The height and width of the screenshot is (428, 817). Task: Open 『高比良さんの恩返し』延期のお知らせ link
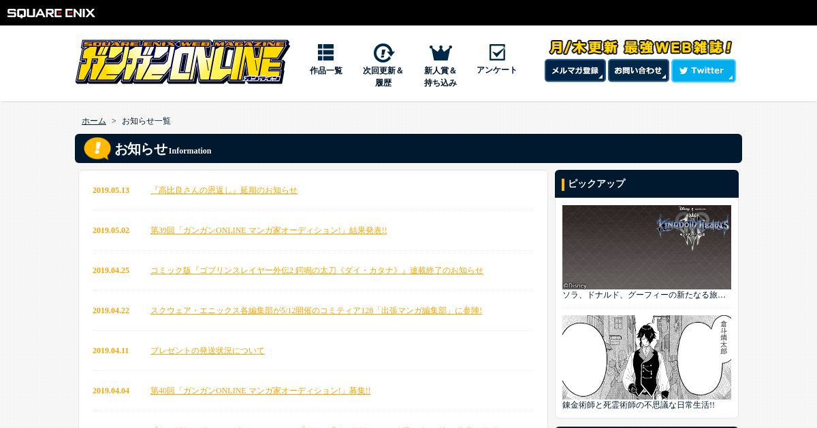pos(224,190)
